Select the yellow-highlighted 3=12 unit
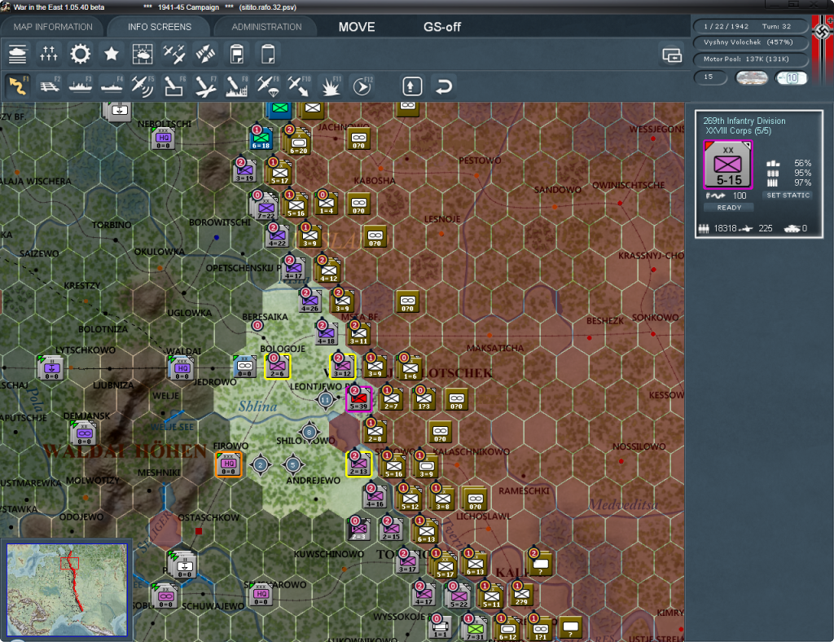This screenshot has width=834, height=642. [342, 366]
